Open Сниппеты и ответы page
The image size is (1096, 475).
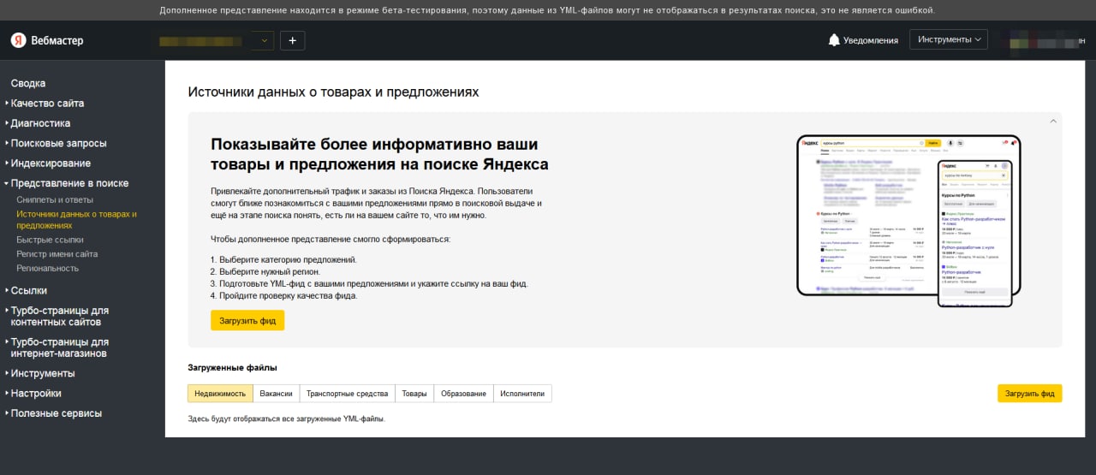[x=55, y=199]
